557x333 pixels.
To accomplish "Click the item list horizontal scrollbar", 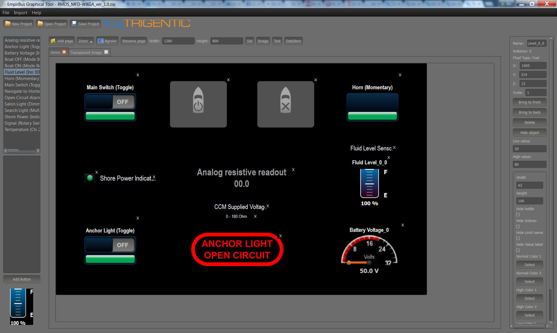I will (22, 151).
